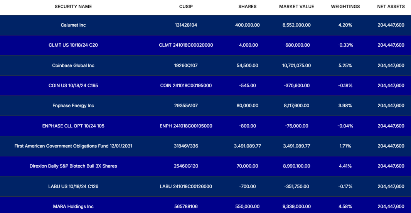This screenshot has width=411, height=213.
Task: Select COIN US 10/18/24 C195 name
Action: [73, 86]
